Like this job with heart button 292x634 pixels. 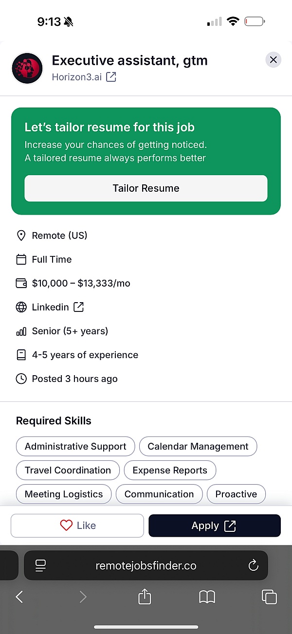(77, 525)
